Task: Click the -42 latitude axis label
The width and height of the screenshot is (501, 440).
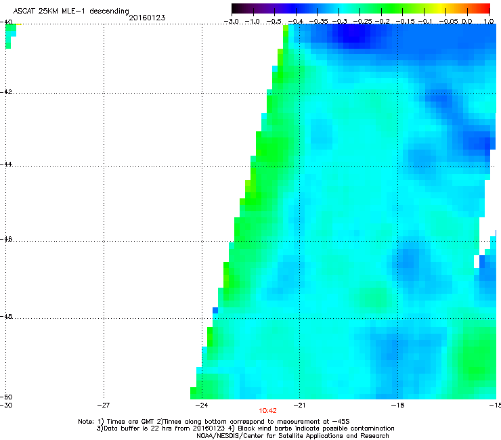Action: pyautogui.click(x=6, y=92)
